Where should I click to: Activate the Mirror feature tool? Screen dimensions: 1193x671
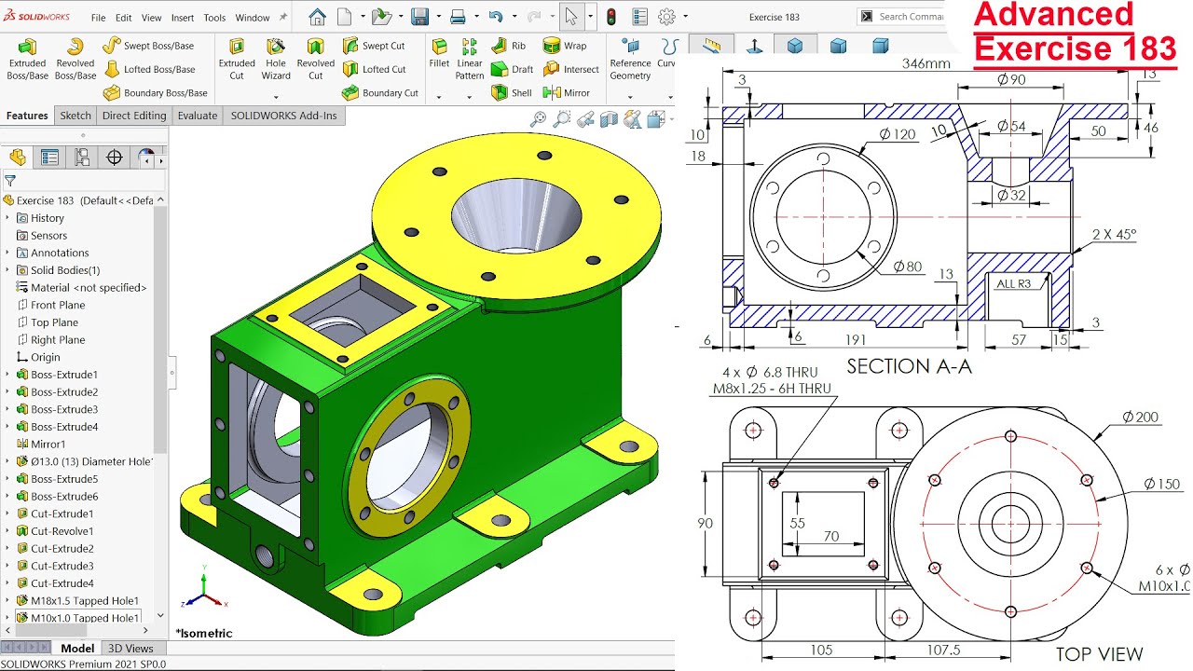coord(566,92)
